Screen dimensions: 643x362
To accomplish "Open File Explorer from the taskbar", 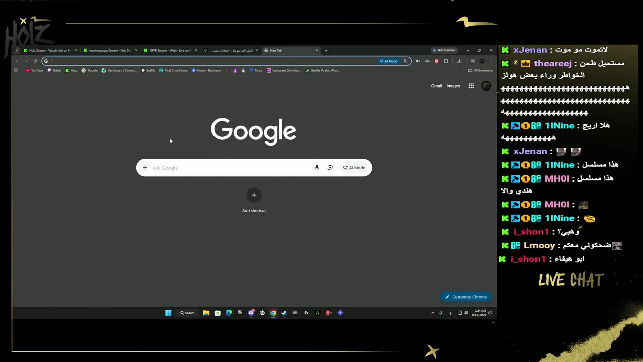I will tap(206, 313).
